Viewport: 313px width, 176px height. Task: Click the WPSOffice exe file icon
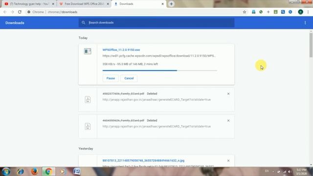pos(88,51)
